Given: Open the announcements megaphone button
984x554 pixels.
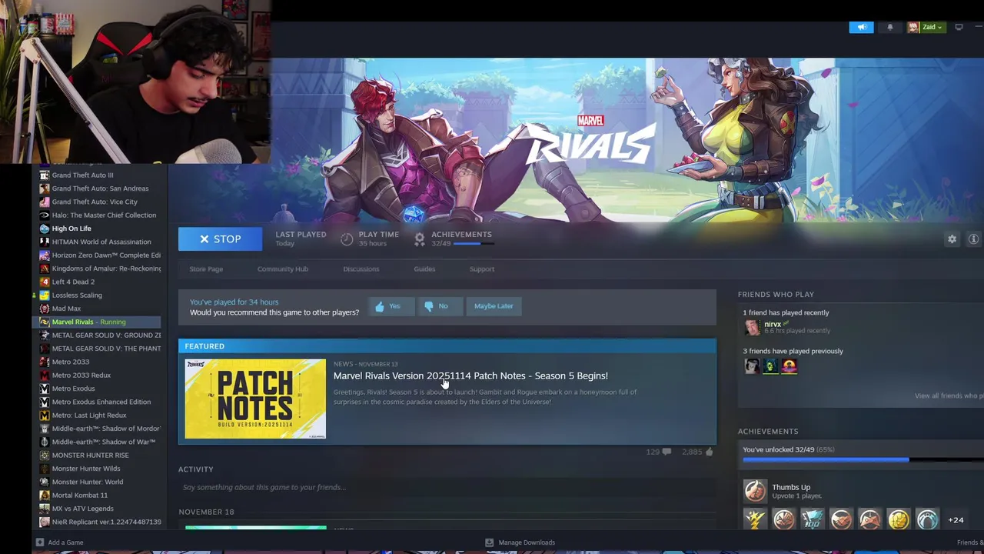Looking at the screenshot, I should coord(861,27).
